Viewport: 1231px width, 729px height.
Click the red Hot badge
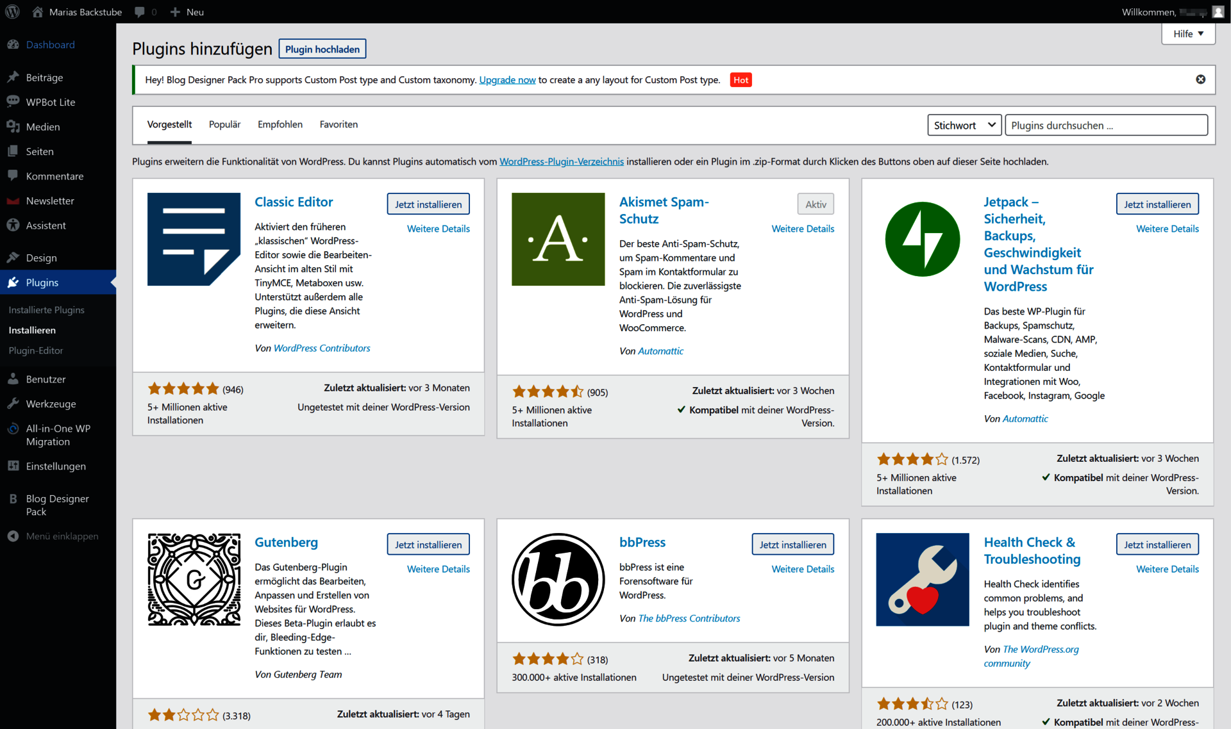click(x=741, y=79)
